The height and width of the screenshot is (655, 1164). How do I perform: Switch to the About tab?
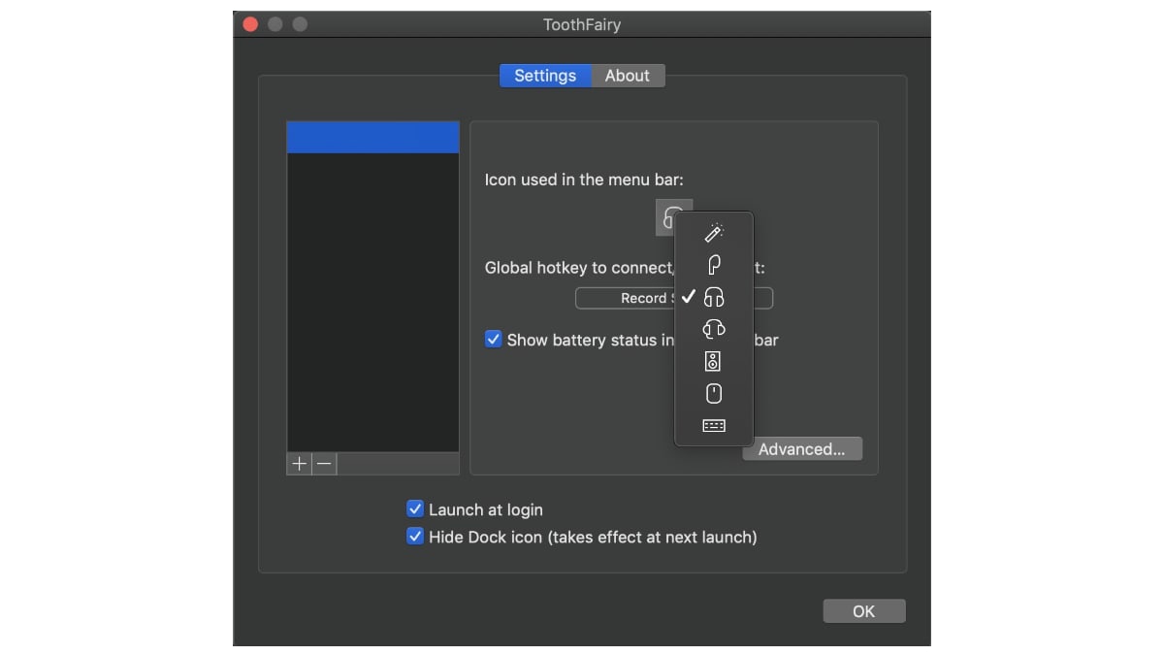(627, 76)
